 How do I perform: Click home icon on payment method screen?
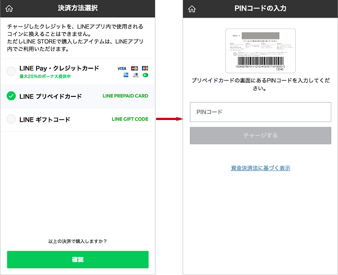click(9, 8)
